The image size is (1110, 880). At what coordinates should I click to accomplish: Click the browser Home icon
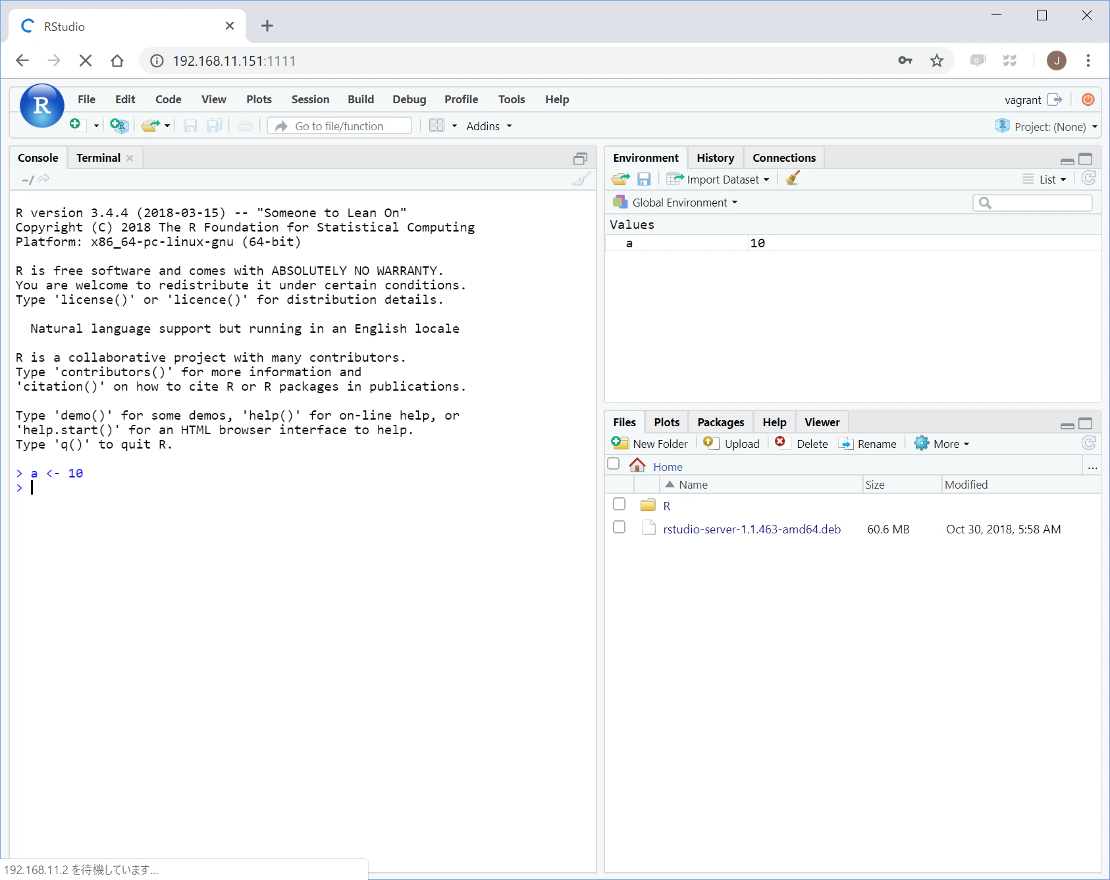(117, 61)
